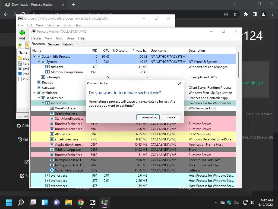Viewport: 278px width, 209px height.
Task: Open the 7-Zip Favorites menu
Action: [53, 25]
